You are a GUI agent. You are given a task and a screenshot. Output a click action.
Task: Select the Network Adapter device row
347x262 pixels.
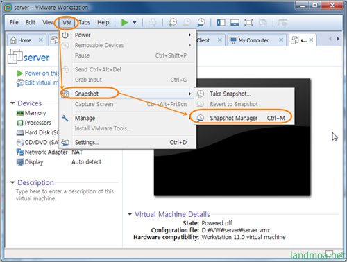click(49, 152)
